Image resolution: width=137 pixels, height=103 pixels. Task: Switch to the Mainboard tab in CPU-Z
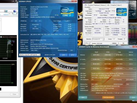pyautogui.click(x=97, y=5)
